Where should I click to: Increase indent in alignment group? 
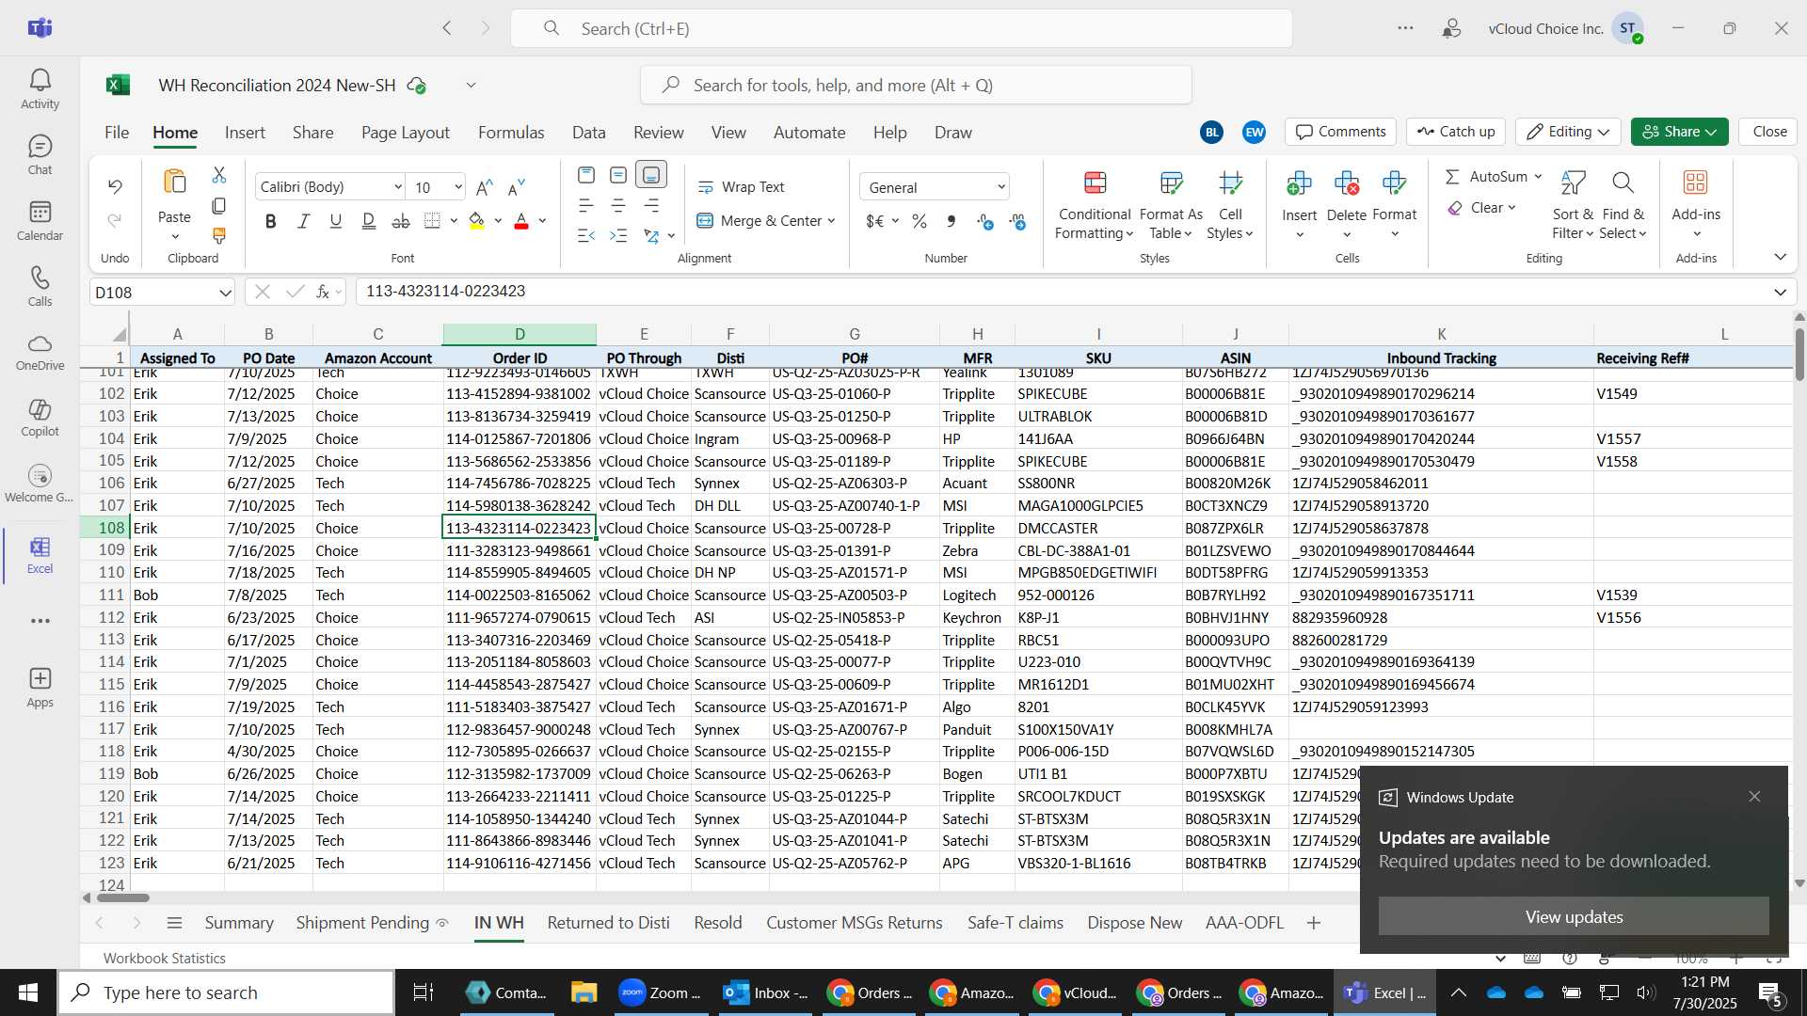point(618,235)
